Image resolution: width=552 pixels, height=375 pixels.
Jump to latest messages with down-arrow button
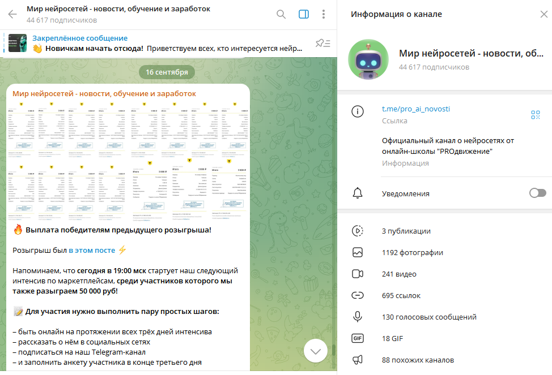click(x=316, y=351)
